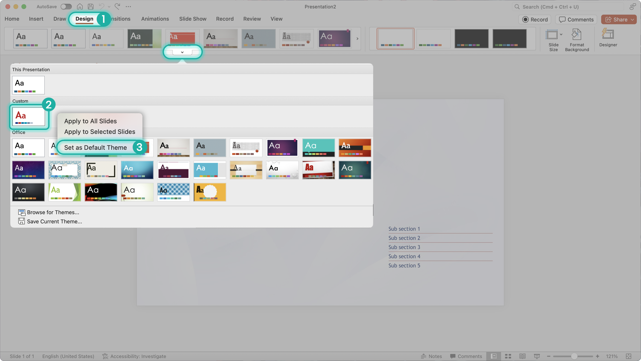Click the Sub section 3 link
Screen dimensions: 641x361
pos(404,247)
